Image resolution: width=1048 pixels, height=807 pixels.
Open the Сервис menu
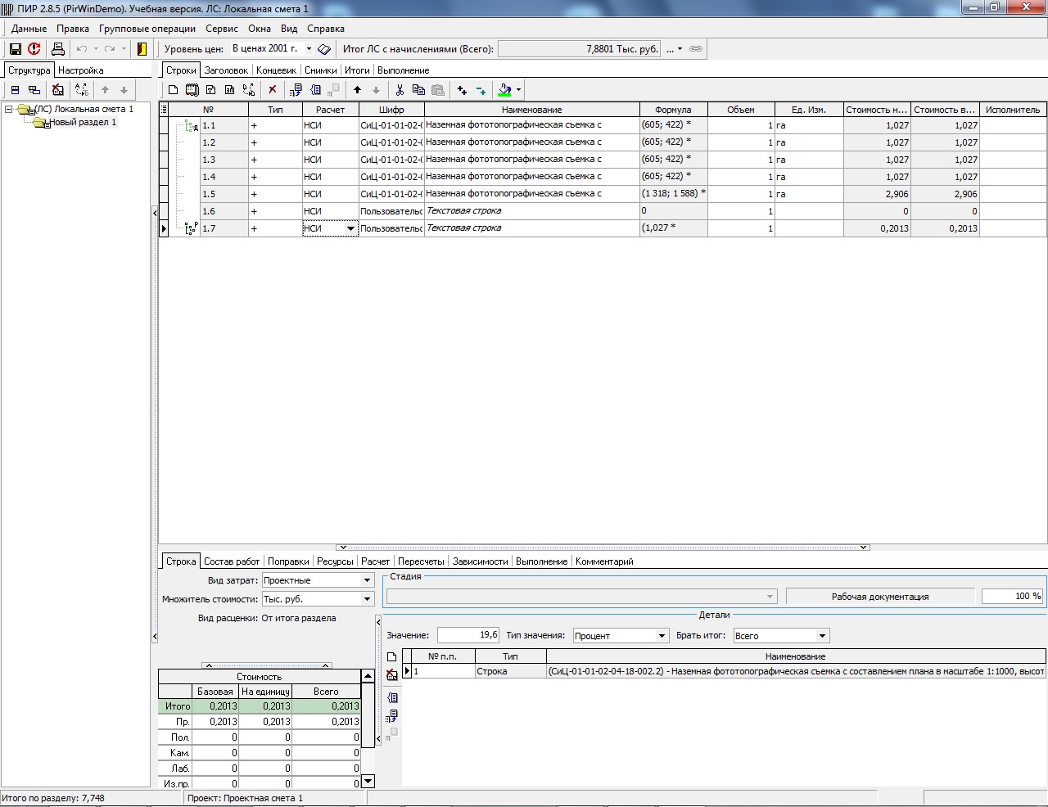click(x=222, y=28)
